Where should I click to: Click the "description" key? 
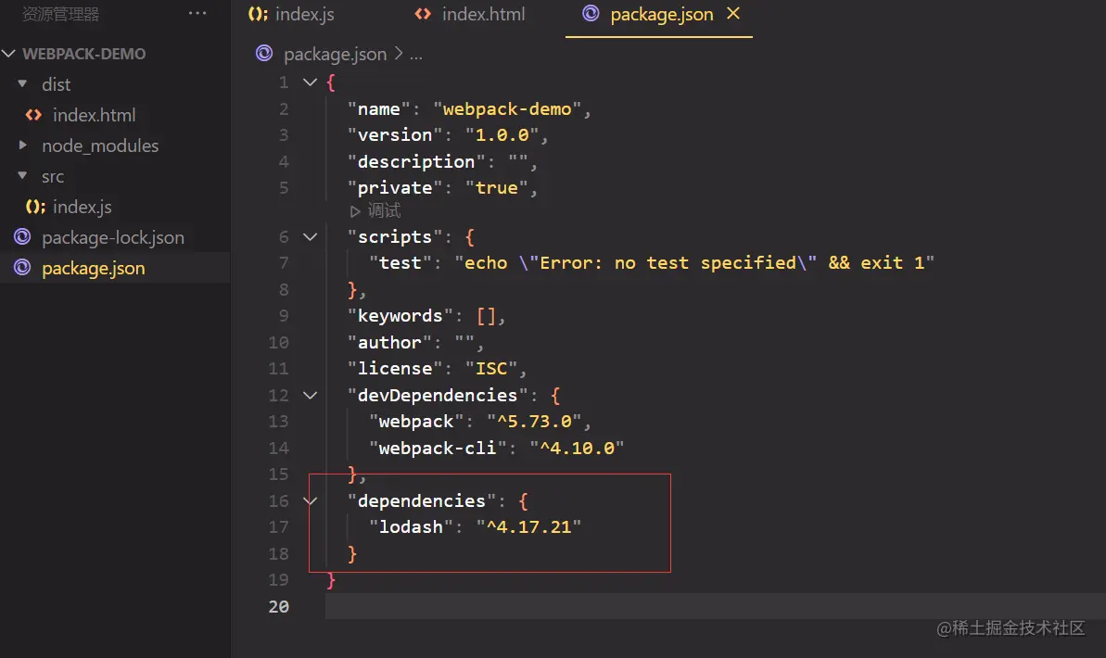click(415, 161)
